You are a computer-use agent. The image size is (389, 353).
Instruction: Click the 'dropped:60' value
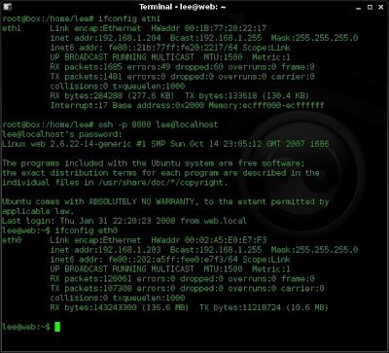199,67
